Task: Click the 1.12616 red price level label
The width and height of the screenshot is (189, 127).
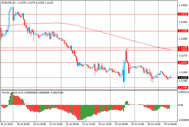Action: (183, 14)
